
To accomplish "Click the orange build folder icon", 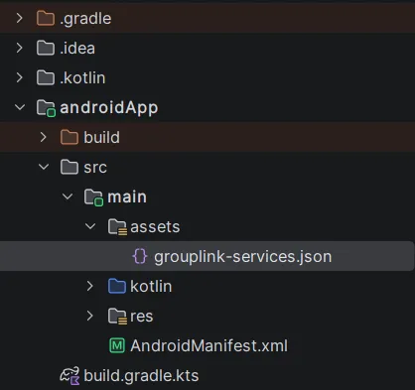I will point(69,137).
